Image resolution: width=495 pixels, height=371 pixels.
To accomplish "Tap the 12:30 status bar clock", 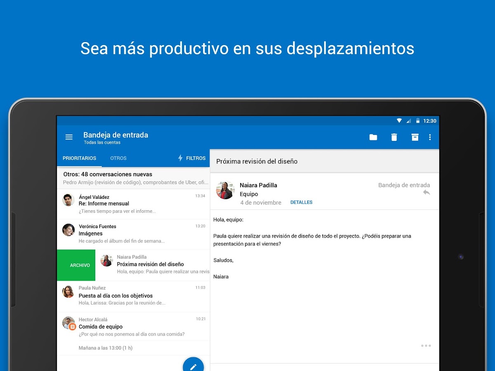I will coord(430,121).
